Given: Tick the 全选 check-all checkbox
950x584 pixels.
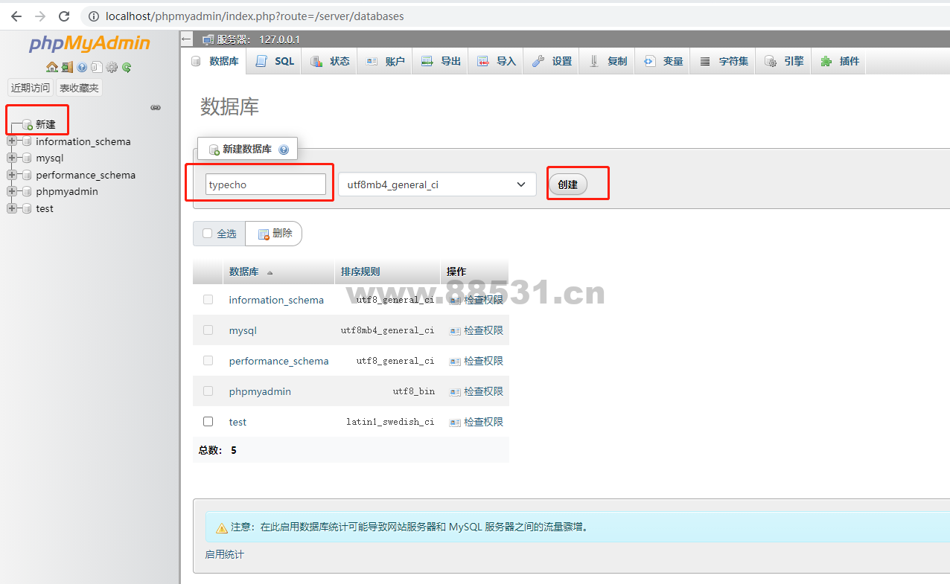Looking at the screenshot, I should (208, 233).
